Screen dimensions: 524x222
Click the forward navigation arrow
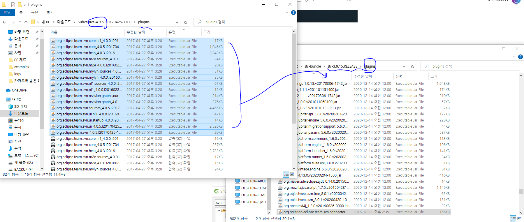[13, 22]
